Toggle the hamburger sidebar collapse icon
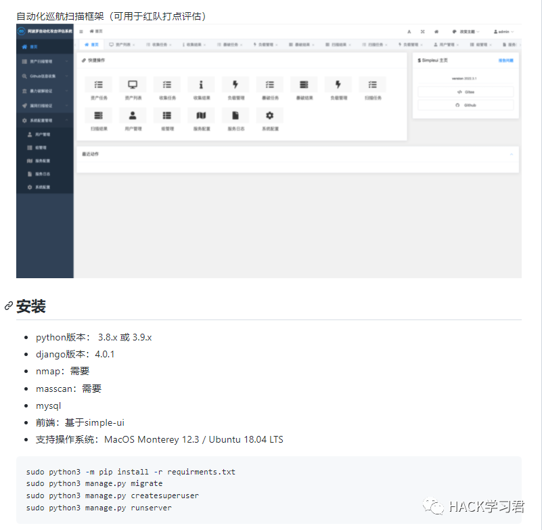This screenshot has height=530, width=542. [81, 31]
